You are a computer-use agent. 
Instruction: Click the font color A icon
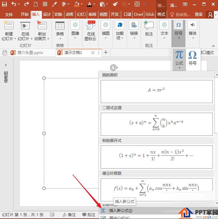pos(89,4)
